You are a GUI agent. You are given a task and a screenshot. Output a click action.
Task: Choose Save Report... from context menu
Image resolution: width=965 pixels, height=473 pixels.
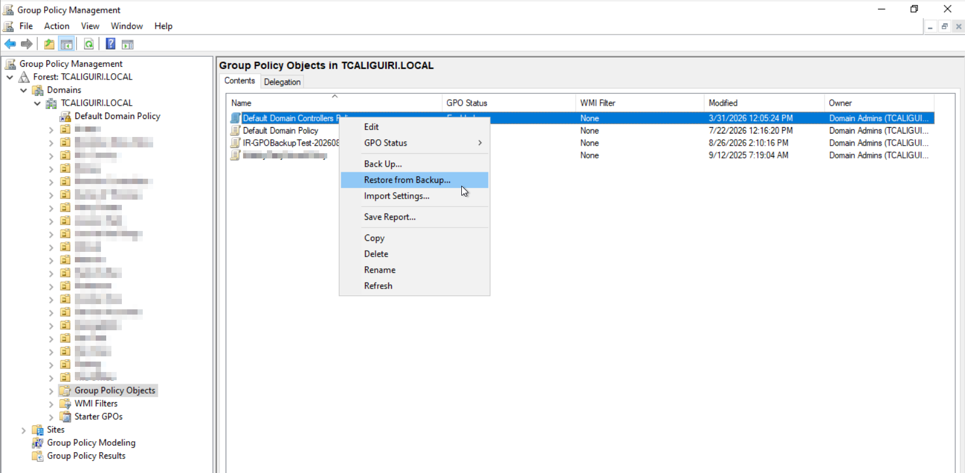tap(414, 217)
